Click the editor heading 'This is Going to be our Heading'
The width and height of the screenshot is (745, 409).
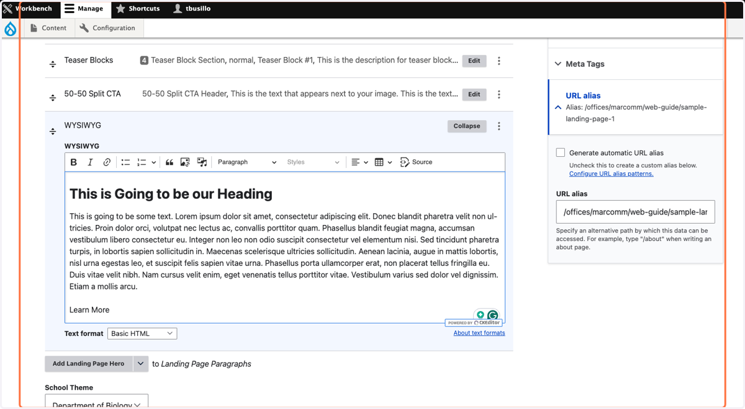click(x=171, y=194)
